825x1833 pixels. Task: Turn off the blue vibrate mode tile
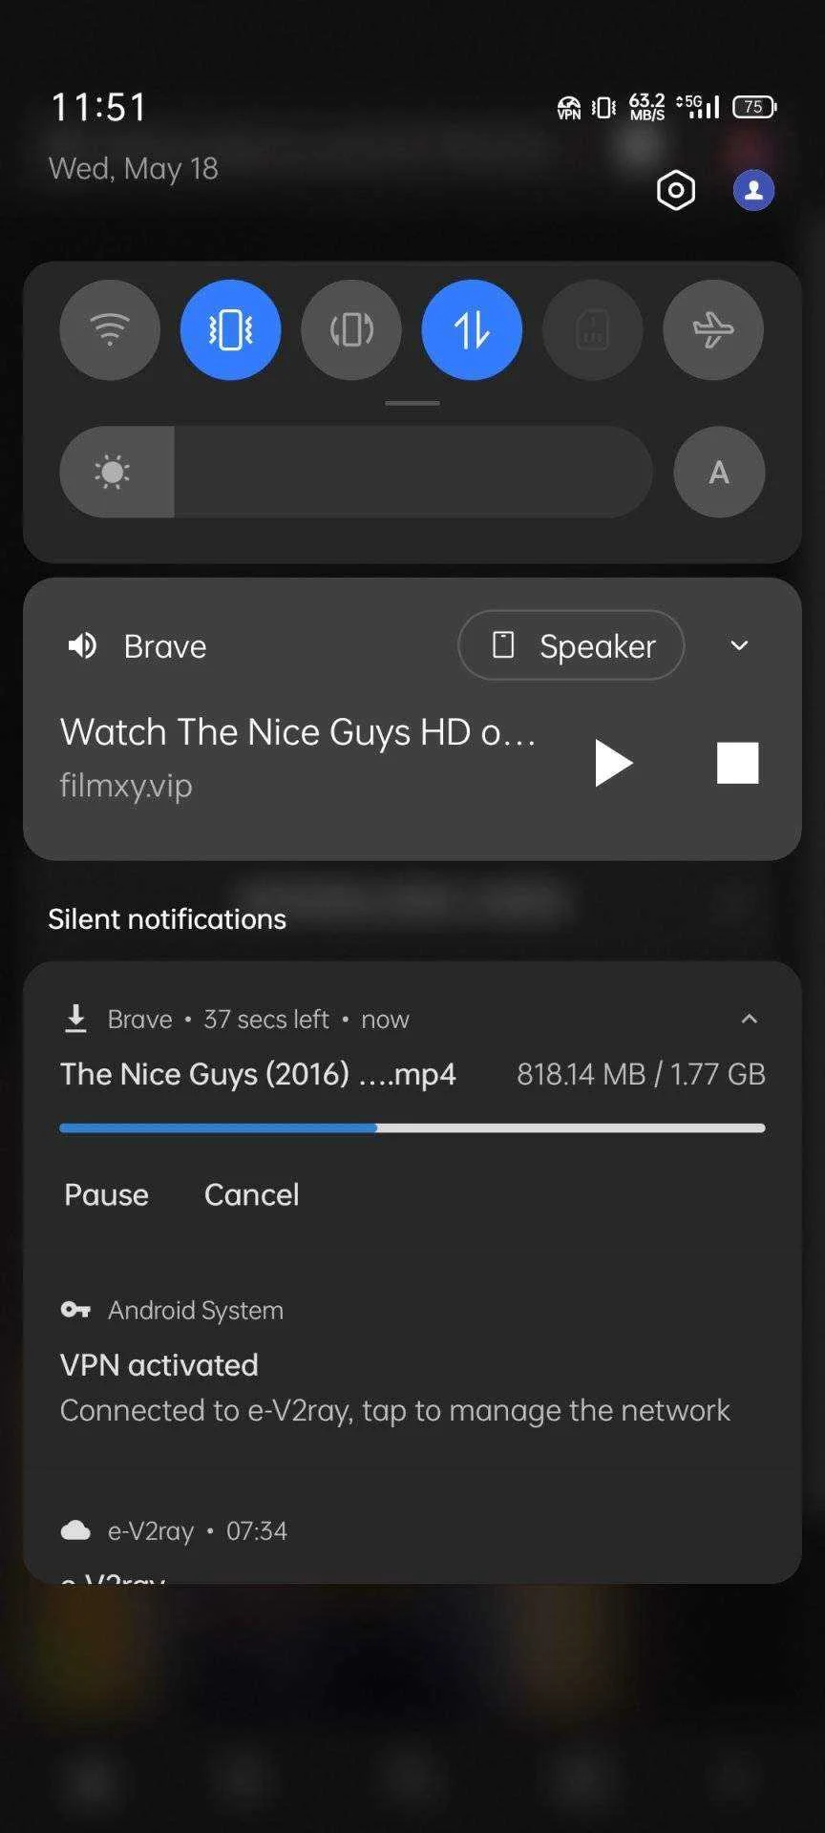point(230,329)
